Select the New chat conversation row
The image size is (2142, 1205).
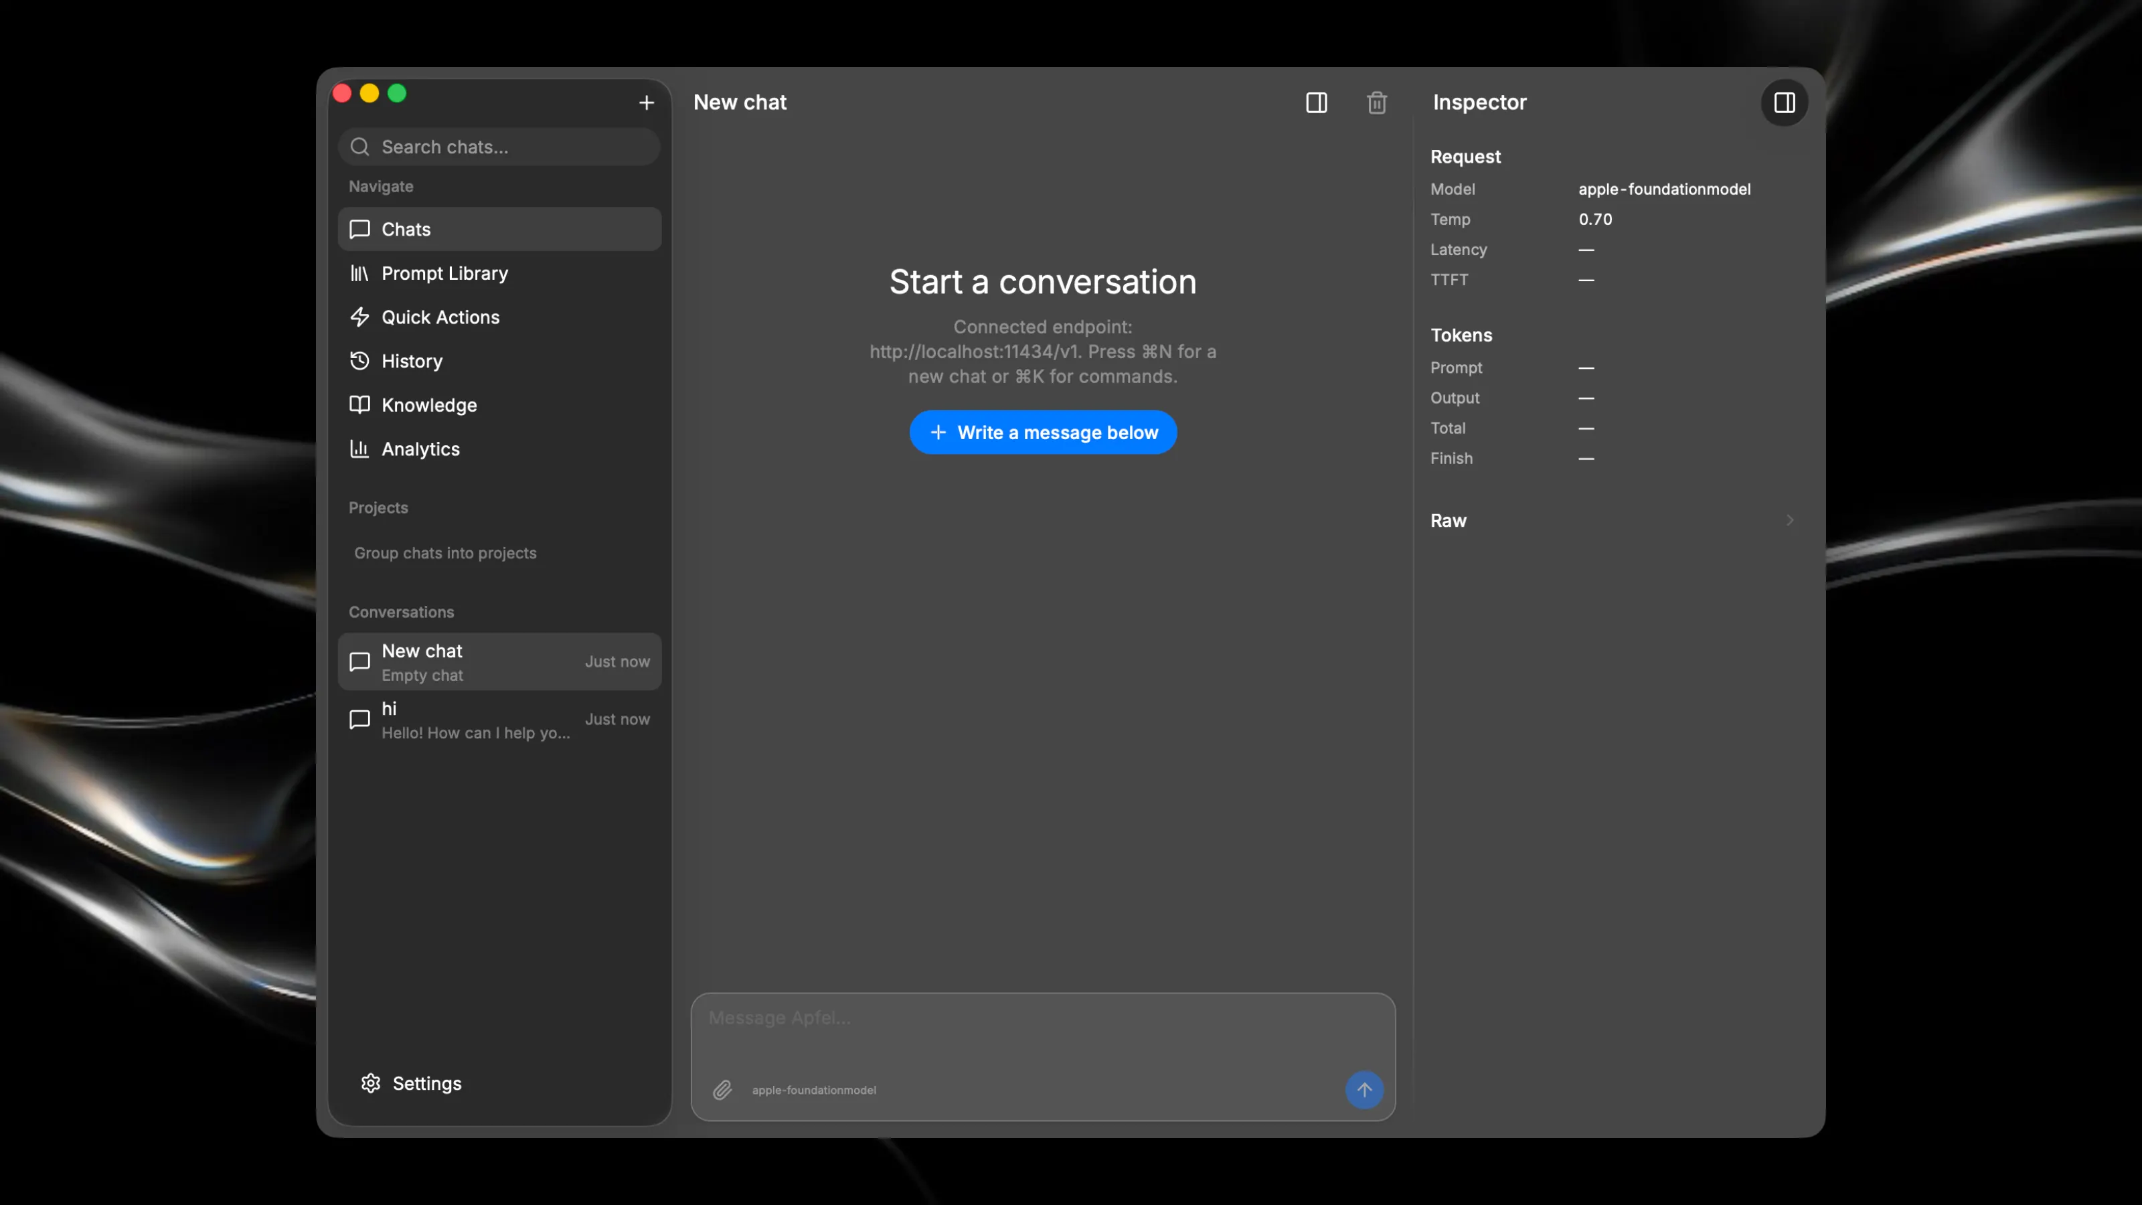pos(500,662)
